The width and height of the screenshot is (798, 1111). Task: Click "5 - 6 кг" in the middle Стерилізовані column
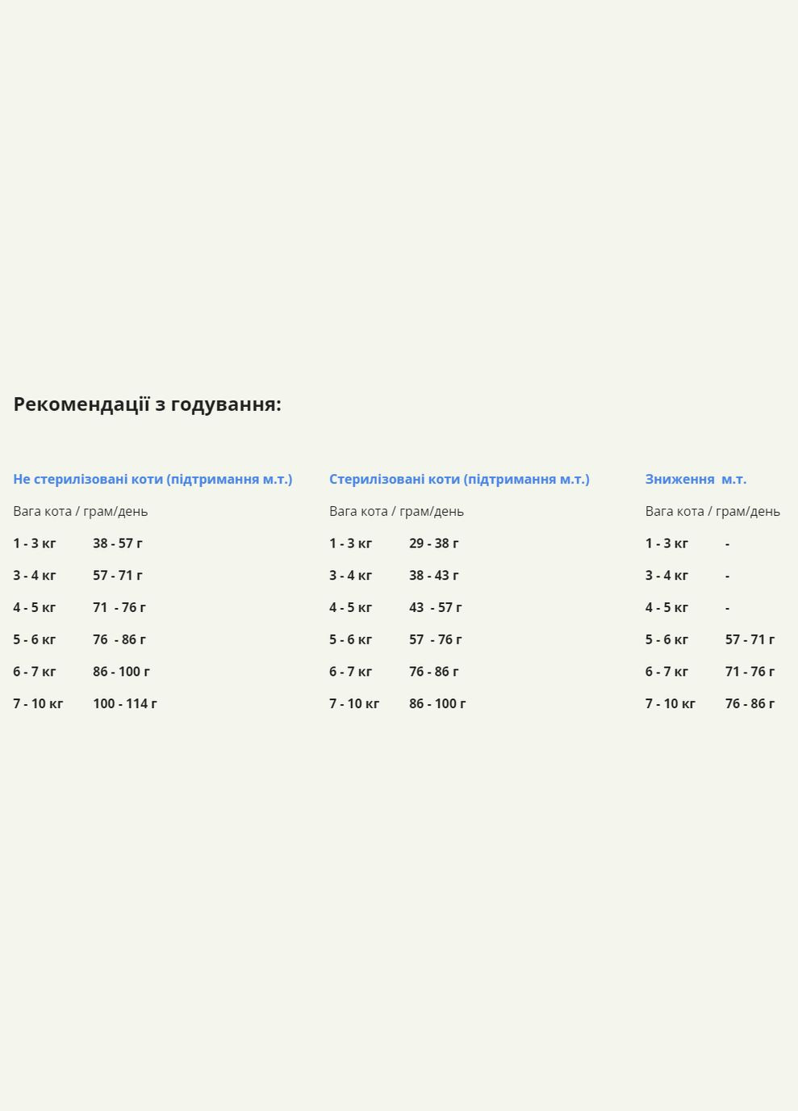[350, 639]
